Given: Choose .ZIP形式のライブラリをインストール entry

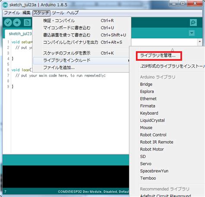Looking at the screenshot, I should pos(172,66).
